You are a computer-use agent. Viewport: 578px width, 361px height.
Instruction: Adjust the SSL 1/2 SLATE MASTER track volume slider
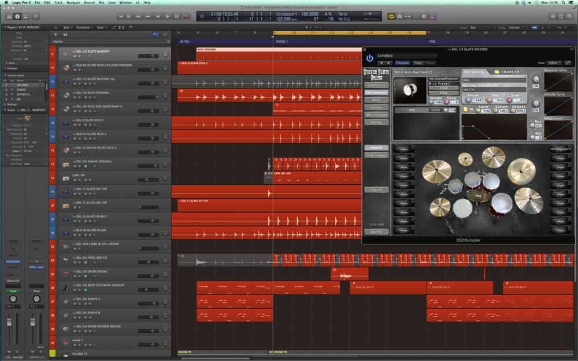tap(148, 56)
